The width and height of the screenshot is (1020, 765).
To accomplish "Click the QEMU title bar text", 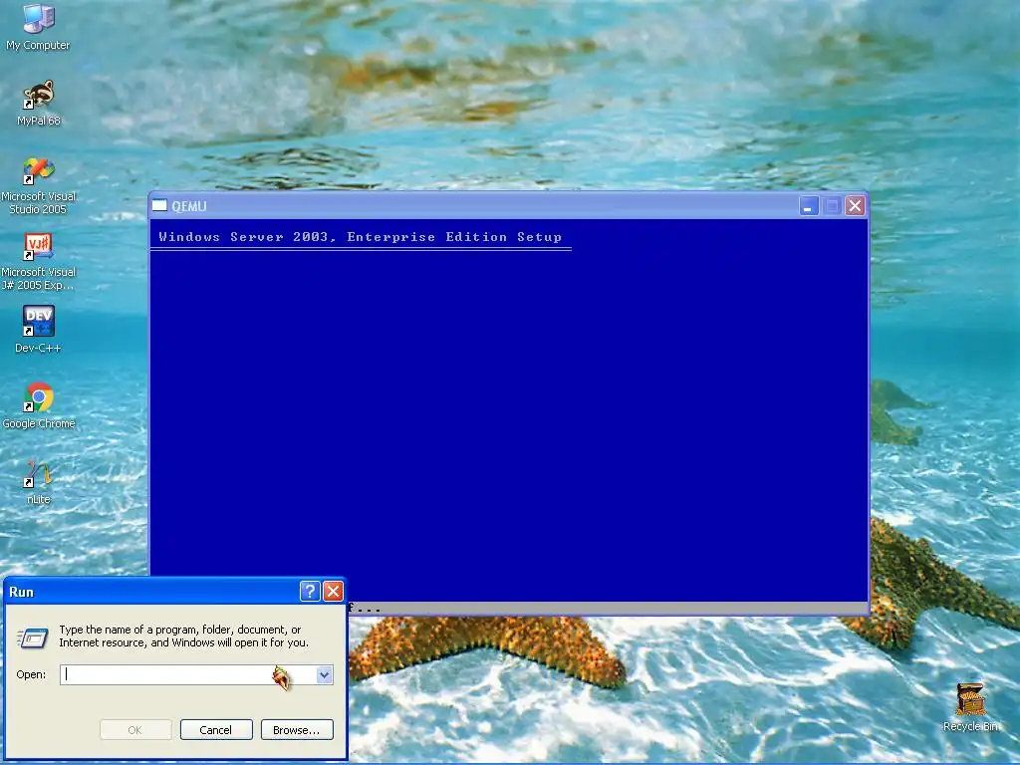I will click(189, 206).
